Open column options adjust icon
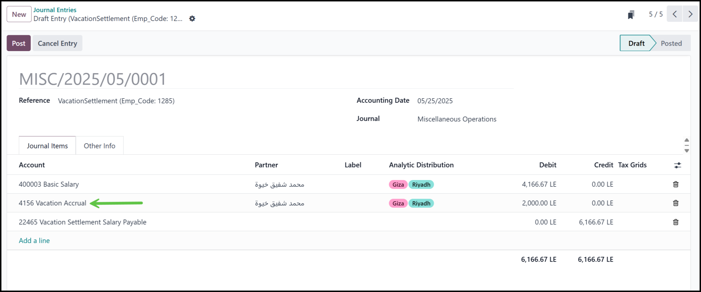The image size is (701, 292). (x=677, y=165)
